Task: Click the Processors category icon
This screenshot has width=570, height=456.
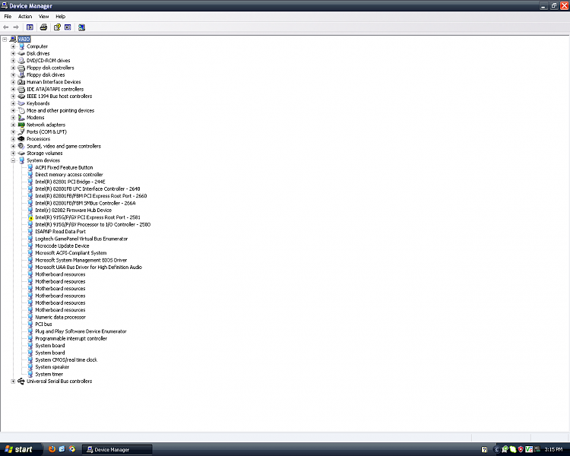Action: point(21,139)
